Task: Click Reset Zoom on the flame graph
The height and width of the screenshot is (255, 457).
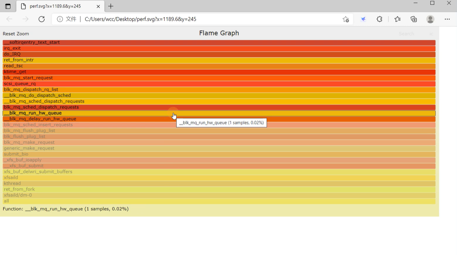Action: point(16,33)
